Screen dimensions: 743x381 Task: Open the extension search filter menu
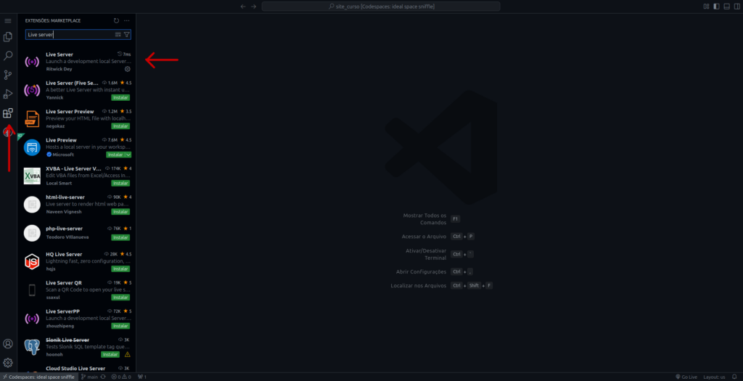pyautogui.click(x=126, y=35)
